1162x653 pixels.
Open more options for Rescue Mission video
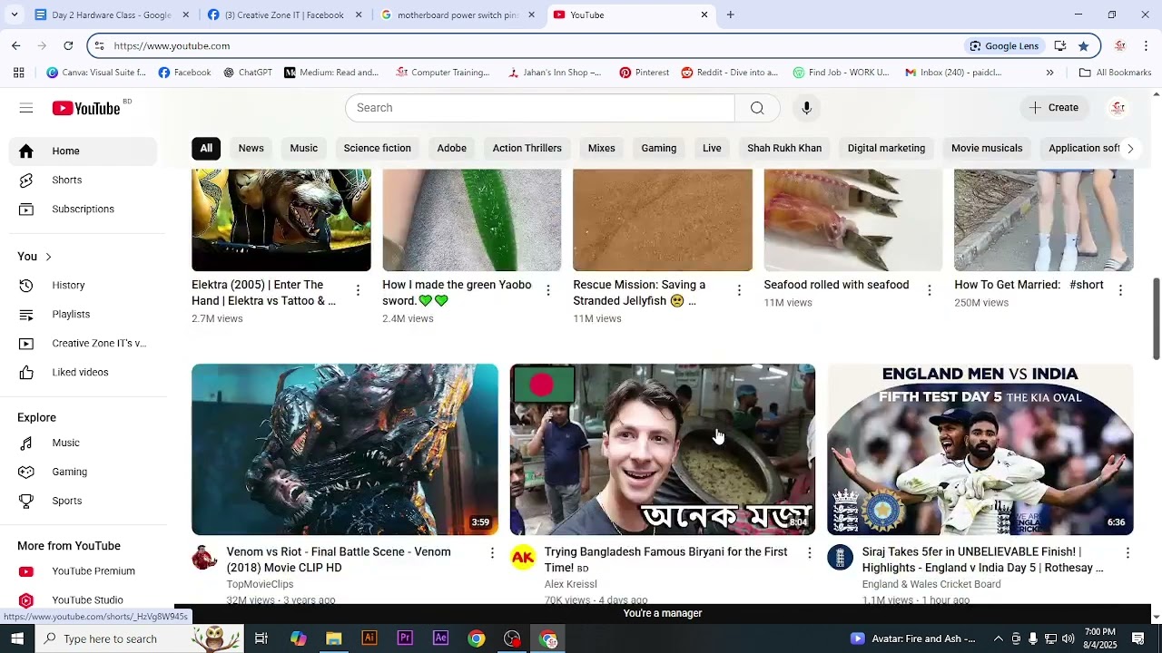[x=739, y=290]
